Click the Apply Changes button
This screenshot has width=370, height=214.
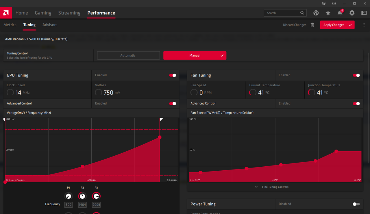tap(337, 25)
